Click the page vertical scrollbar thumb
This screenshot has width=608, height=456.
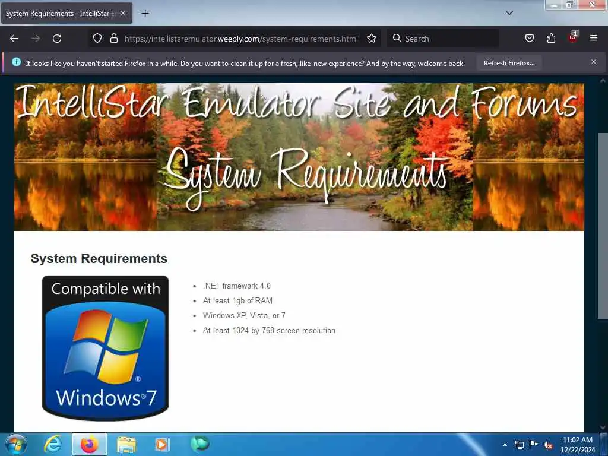click(x=603, y=226)
